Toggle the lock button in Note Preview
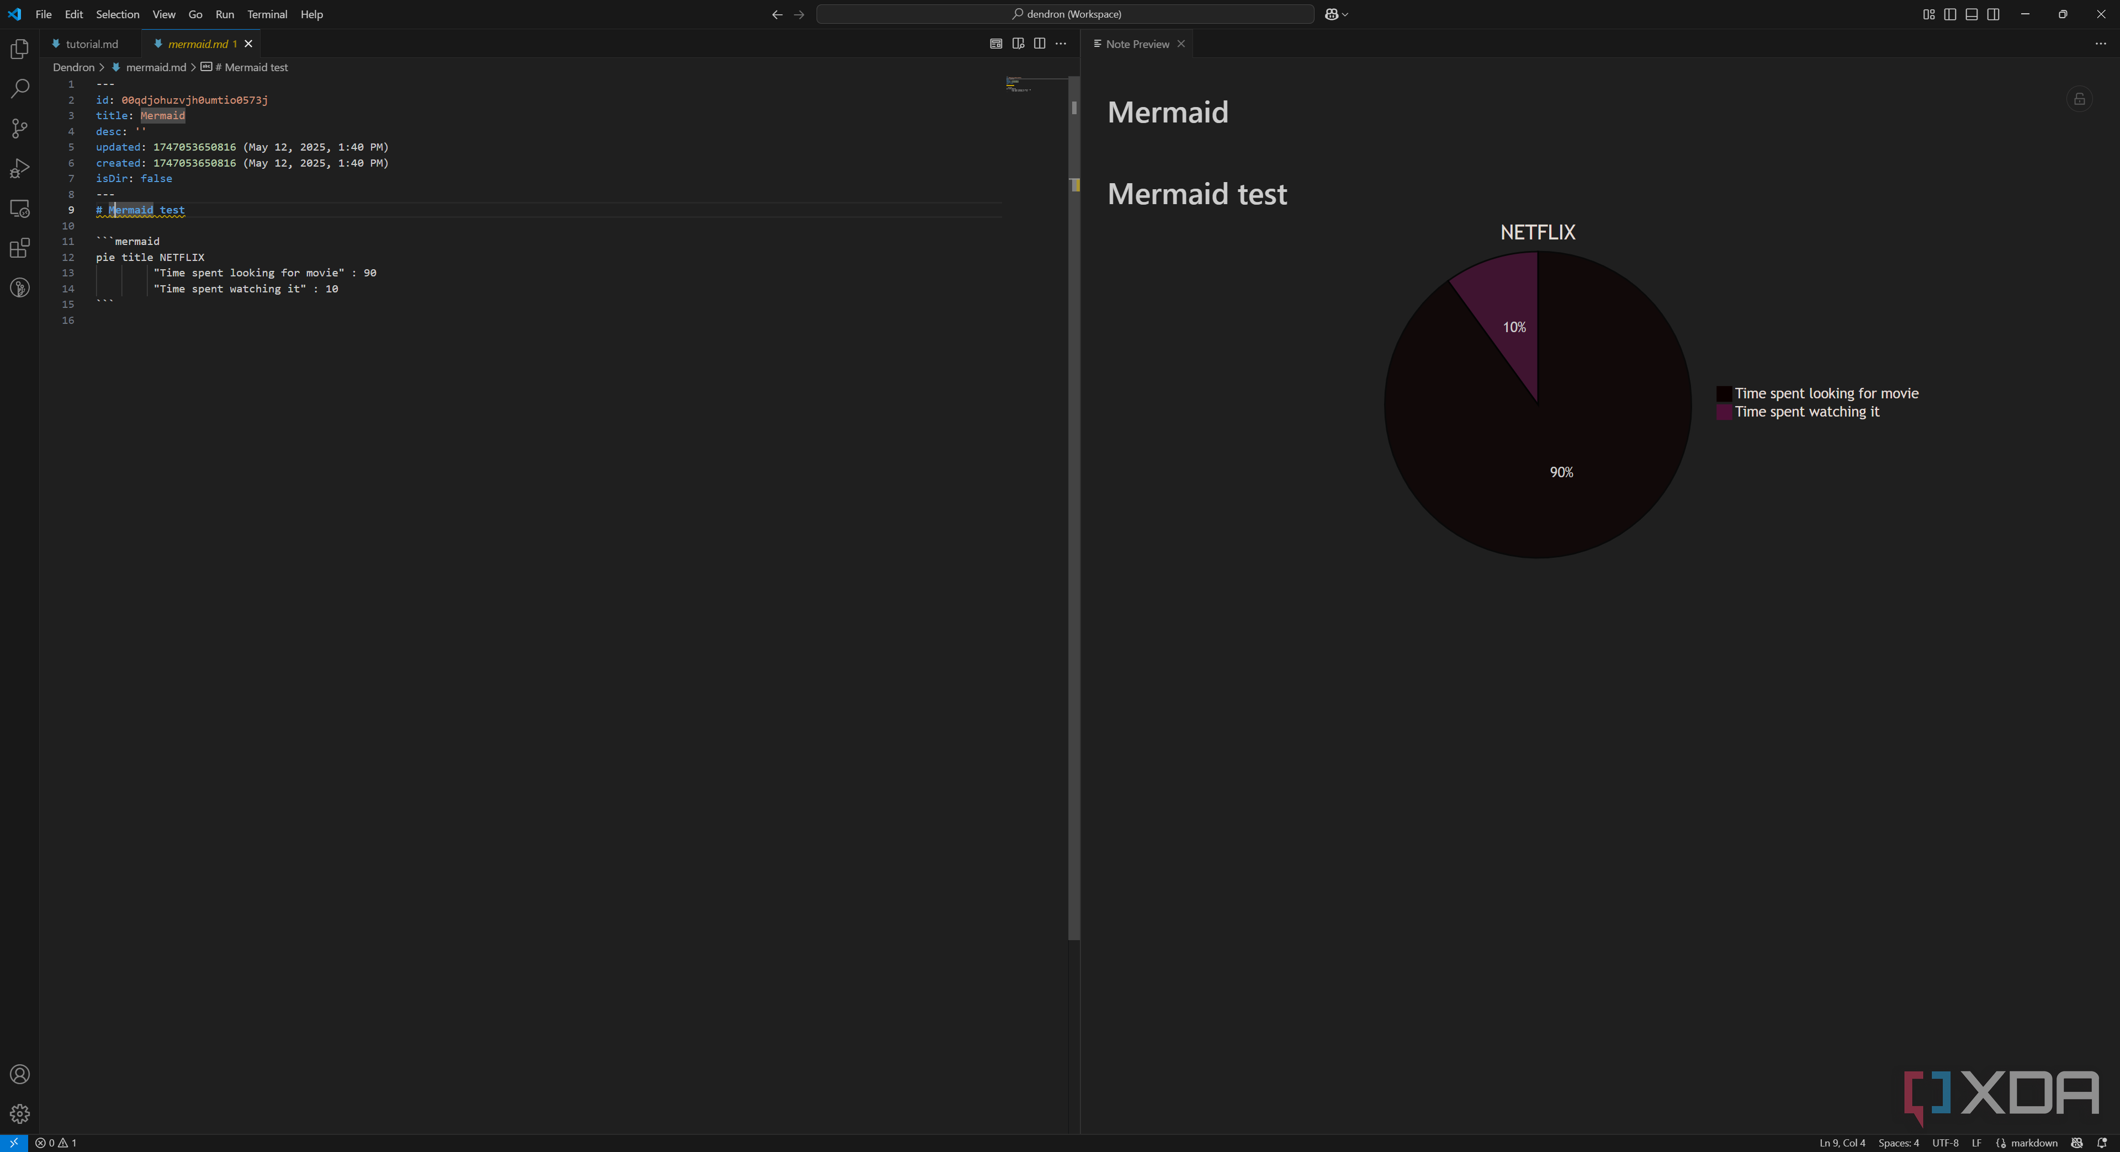The height and width of the screenshot is (1152, 2120). 2079,99
